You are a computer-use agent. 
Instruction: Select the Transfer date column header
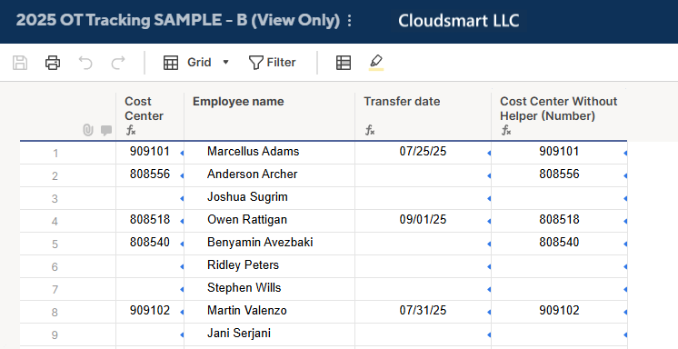(x=423, y=116)
